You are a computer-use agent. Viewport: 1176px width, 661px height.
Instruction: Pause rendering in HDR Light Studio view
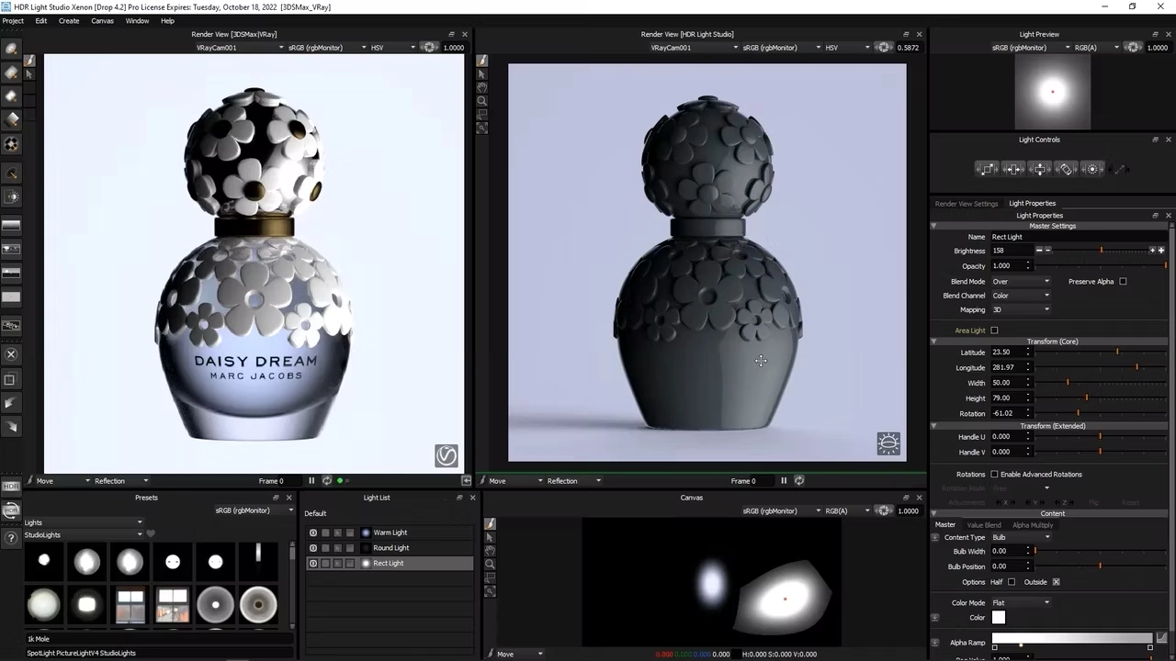point(784,481)
